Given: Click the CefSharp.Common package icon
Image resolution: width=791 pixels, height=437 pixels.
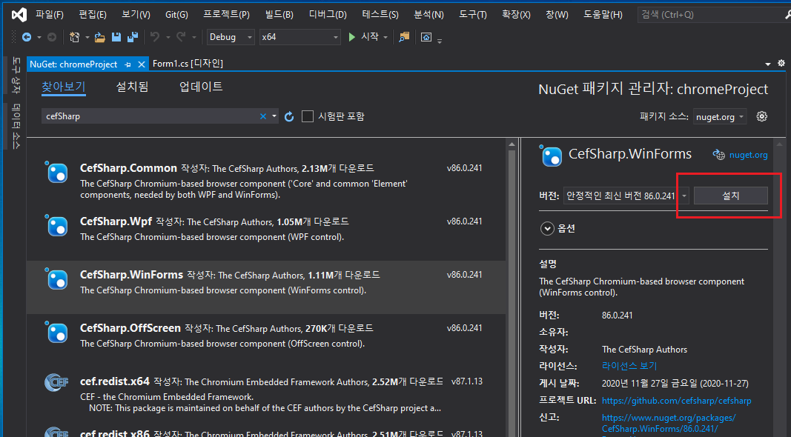Looking at the screenshot, I should coord(57,173).
